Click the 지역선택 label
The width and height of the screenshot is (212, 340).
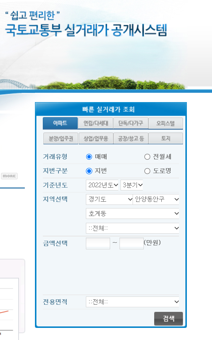click(x=55, y=199)
